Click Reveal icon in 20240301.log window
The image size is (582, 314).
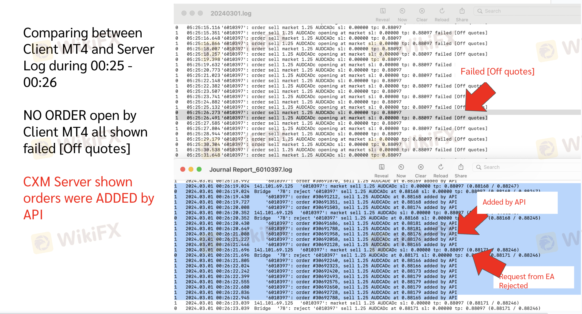383,11
